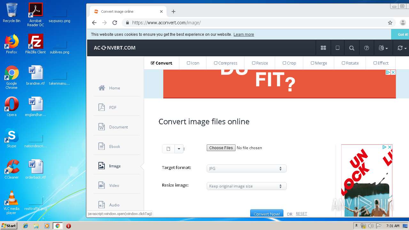Click the FileZilla Client desktop icon
Image resolution: width=409 pixels, height=230 pixels.
pyautogui.click(x=35, y=44)
